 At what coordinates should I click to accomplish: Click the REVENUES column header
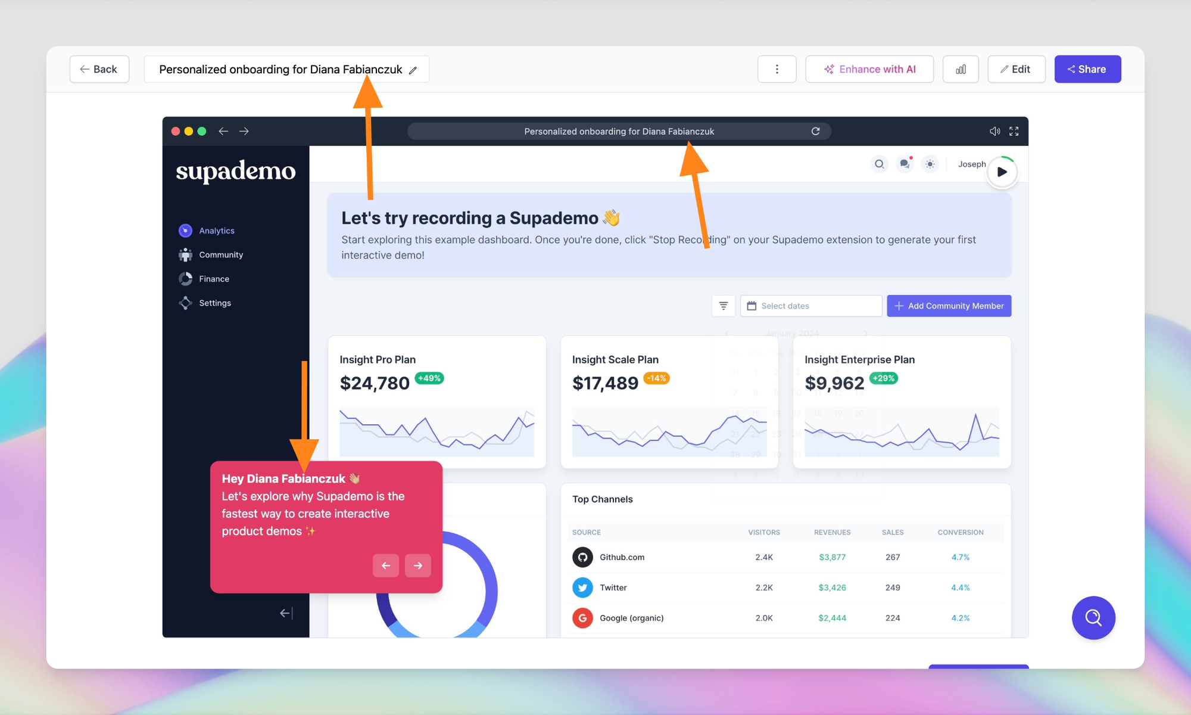(832, 532)
